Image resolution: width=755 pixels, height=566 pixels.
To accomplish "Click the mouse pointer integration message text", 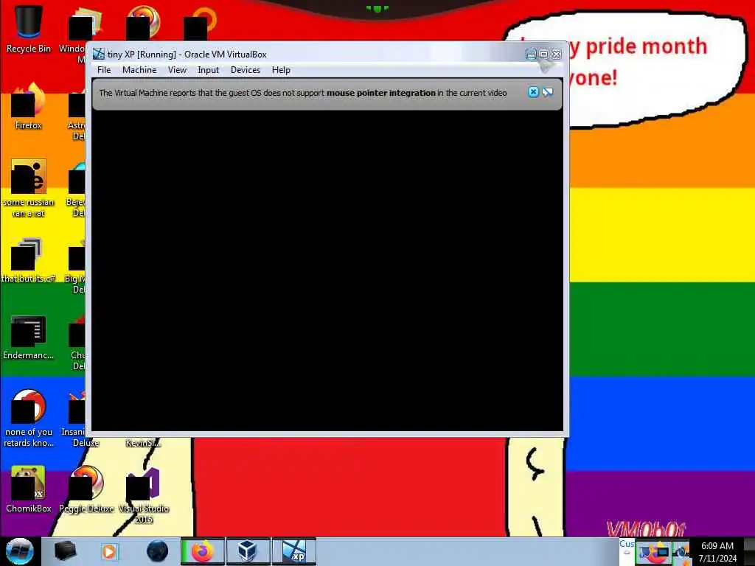I will 303,93.
